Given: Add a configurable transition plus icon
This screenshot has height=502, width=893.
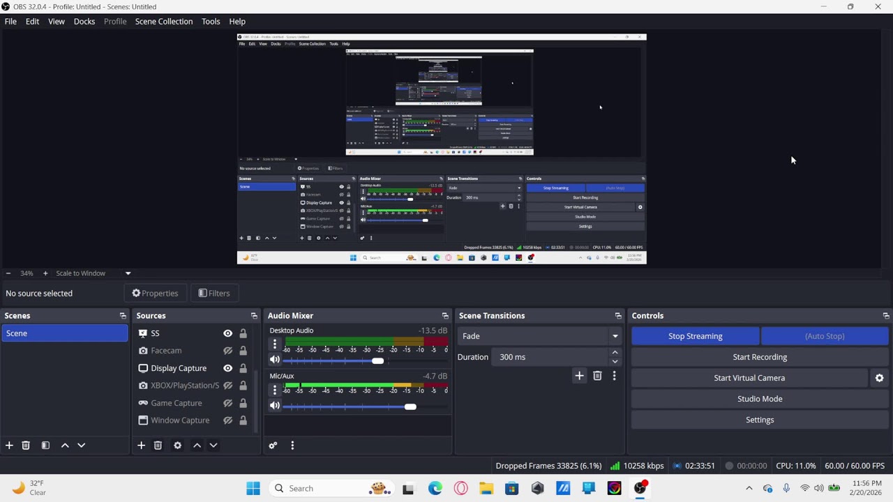Looking at the screenshot, I should pos(579,376).
